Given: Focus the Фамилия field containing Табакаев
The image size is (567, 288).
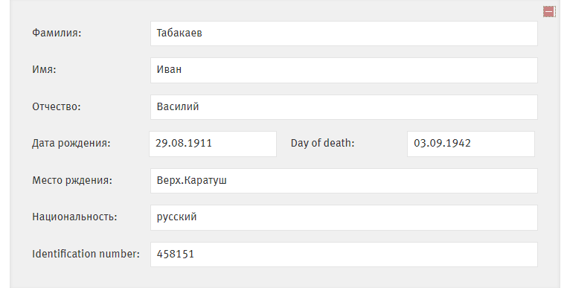Looking at the screenshot, I should click(x=344, y=33).
